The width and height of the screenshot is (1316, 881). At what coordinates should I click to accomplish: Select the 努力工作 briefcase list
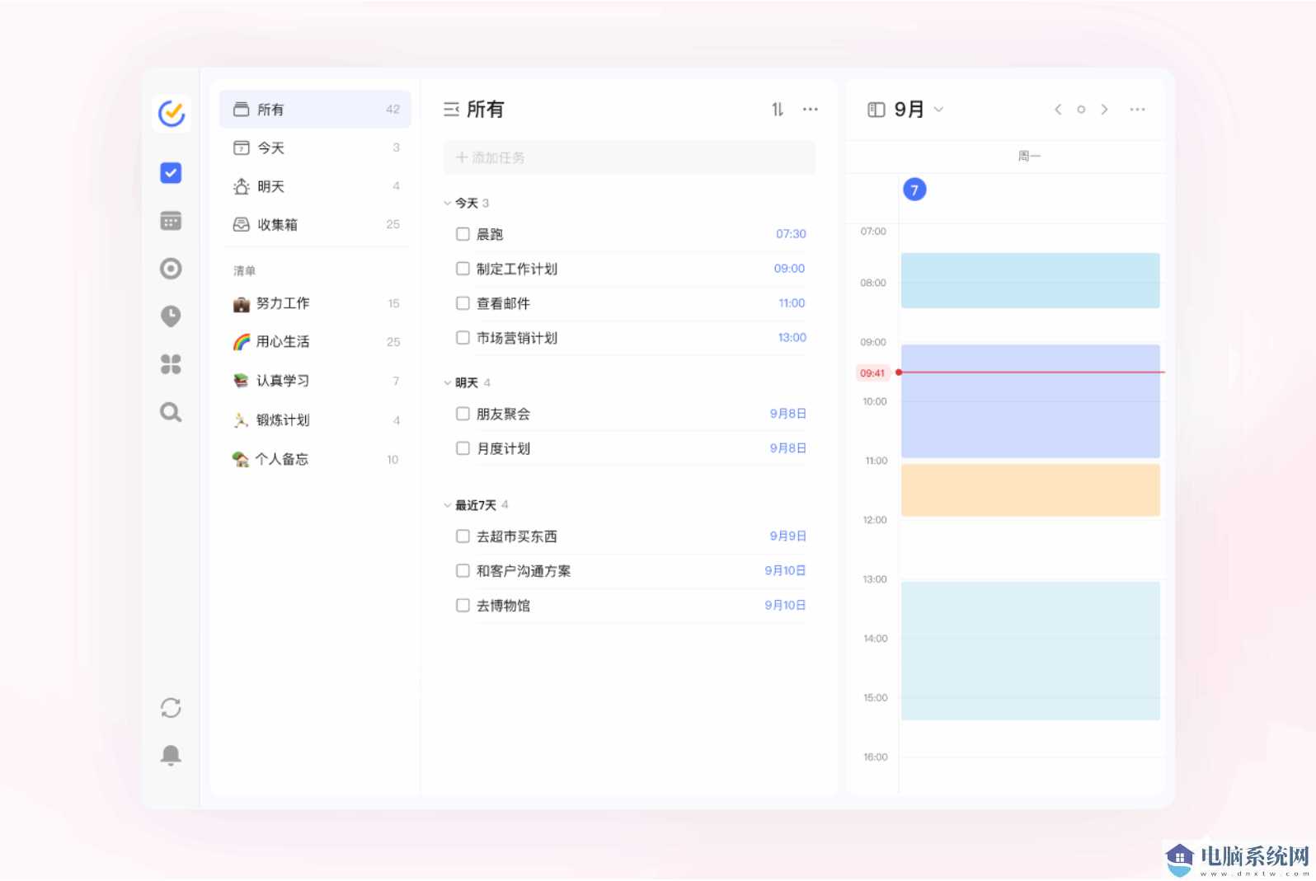[315, 303]
